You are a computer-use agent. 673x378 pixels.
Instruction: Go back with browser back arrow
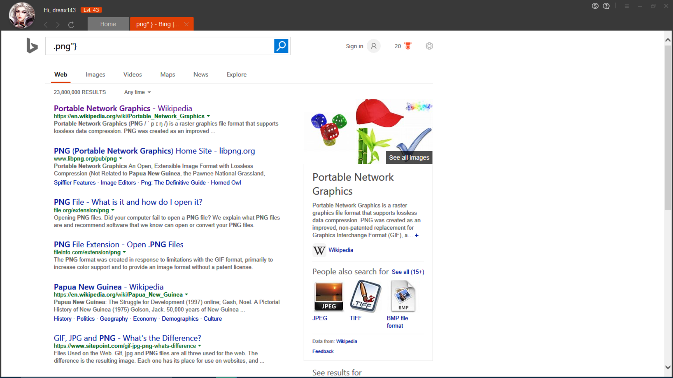pyautogui.click(x=46, y=24)
